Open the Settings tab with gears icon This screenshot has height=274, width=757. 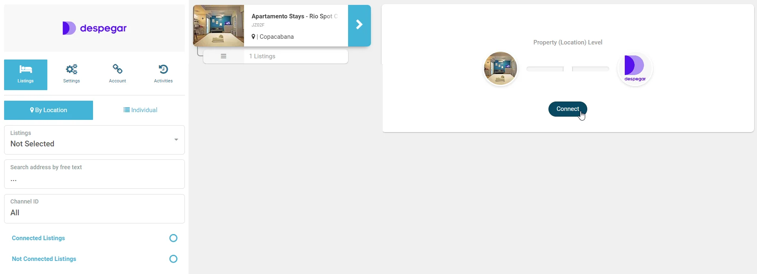point(71,75)
